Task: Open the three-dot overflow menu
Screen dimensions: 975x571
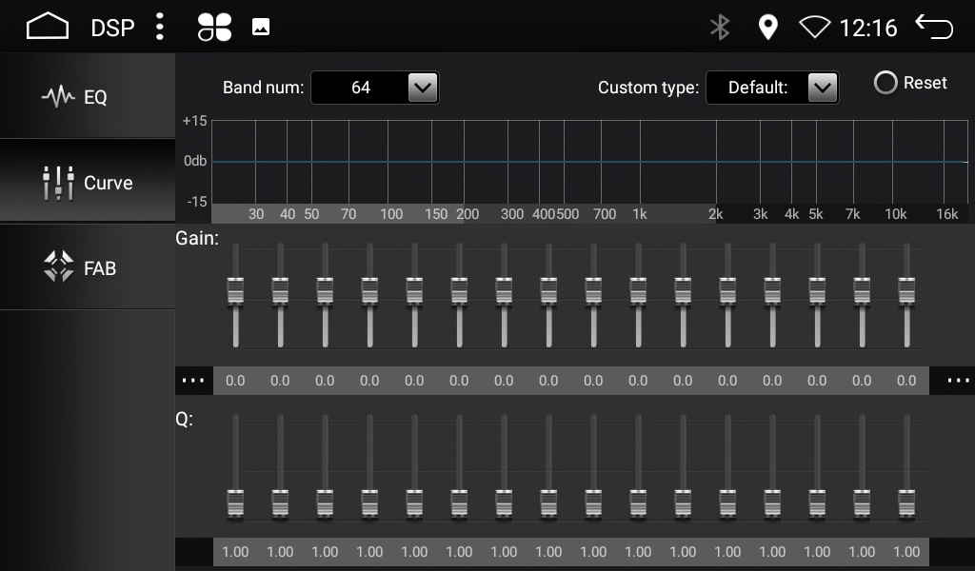Action: pos(159,27)
